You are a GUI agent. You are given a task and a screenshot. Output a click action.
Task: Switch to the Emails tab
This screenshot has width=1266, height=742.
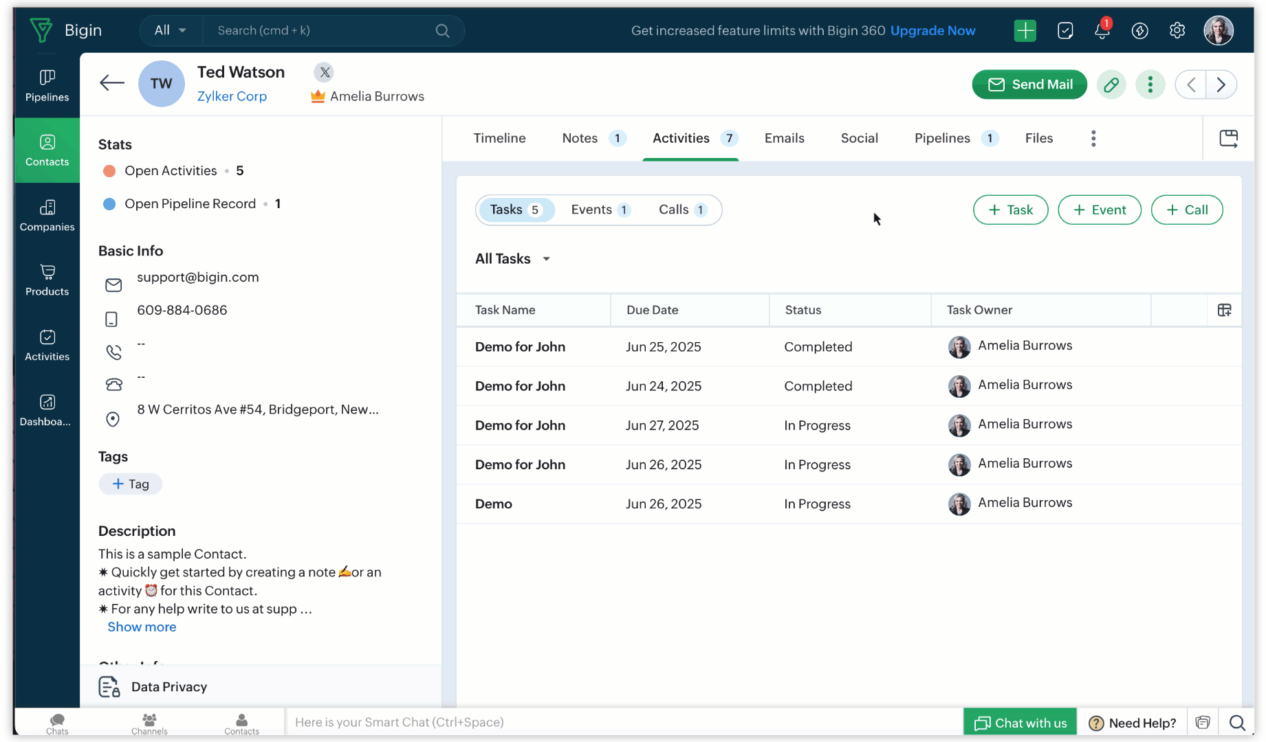tap(784, 138)
